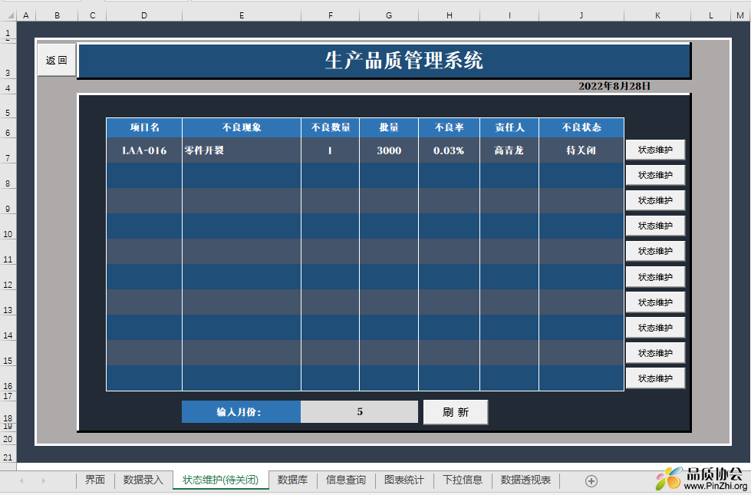Viewport: 751px width, 495px height.
Task: Select the 状态维护(待关闭) sheet tab
Action: [220, 480]
